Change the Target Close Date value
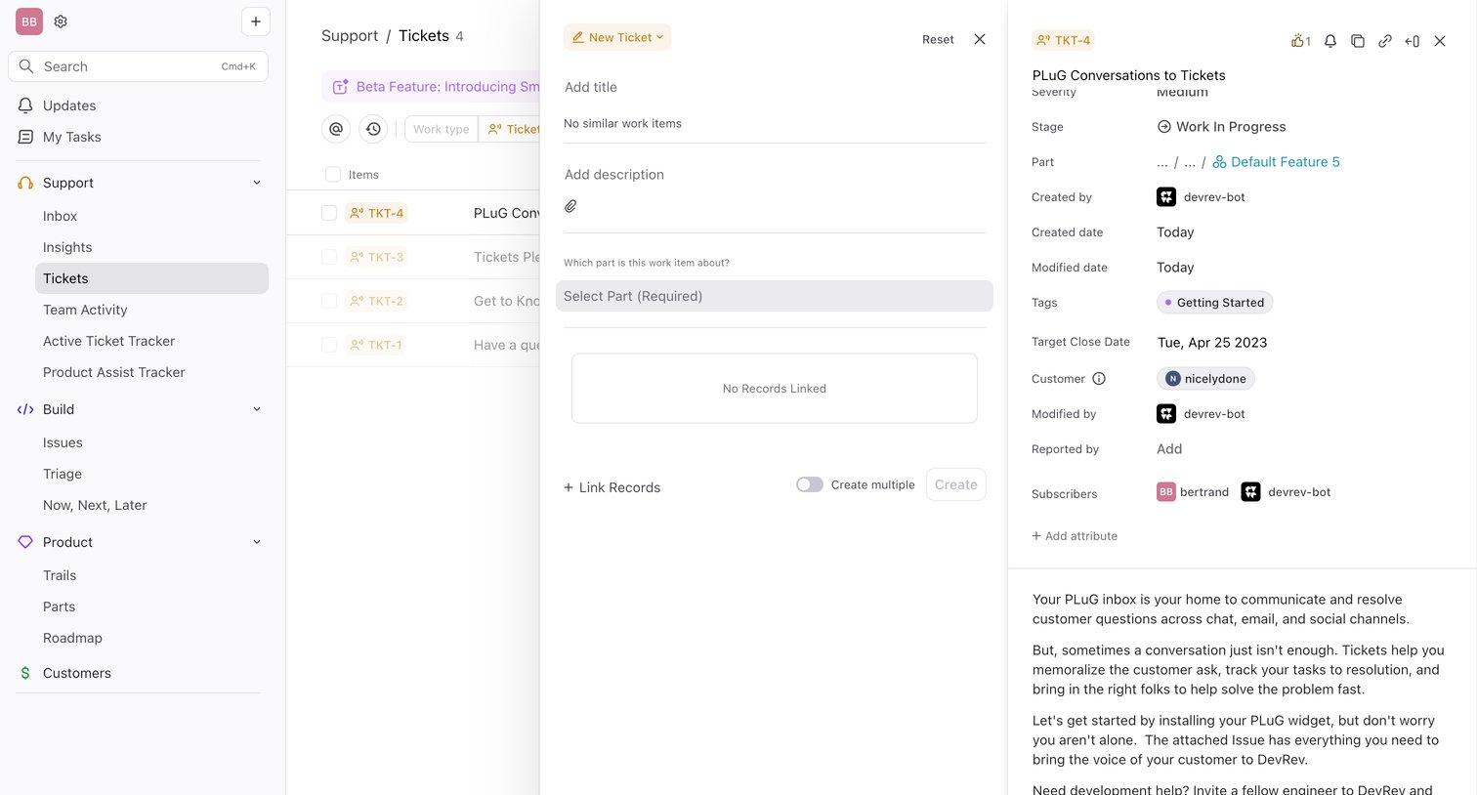This screenshot has height=795, width=1477. tap(1212, 342)
